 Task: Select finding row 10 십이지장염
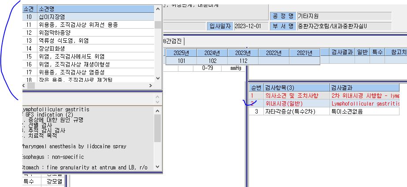89,17
